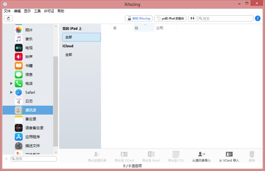Open the transfers arrows button
The width and height of the screenshot is (265, 171).
[192, 19]
